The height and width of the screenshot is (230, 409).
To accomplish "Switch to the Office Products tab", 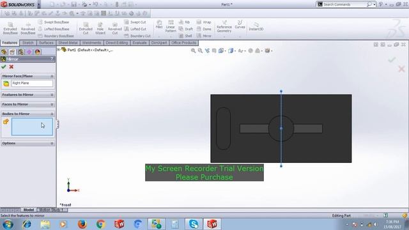I will click(183, 43).
